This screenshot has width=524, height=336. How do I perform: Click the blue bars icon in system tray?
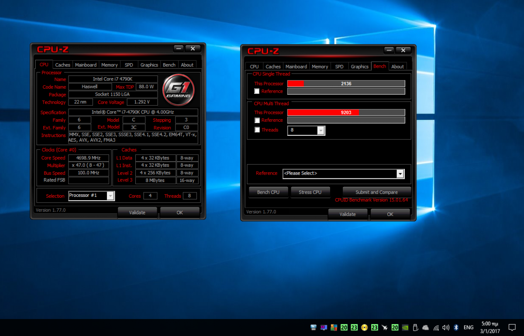[x=313, y=327]
